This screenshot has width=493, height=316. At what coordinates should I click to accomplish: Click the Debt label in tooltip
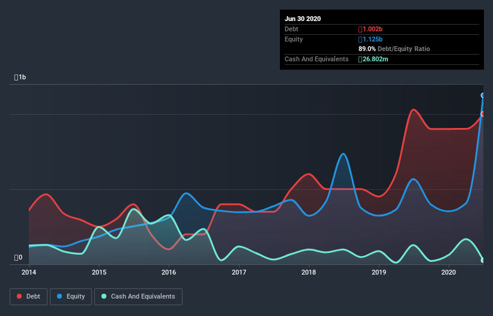(x=291, y=29)
